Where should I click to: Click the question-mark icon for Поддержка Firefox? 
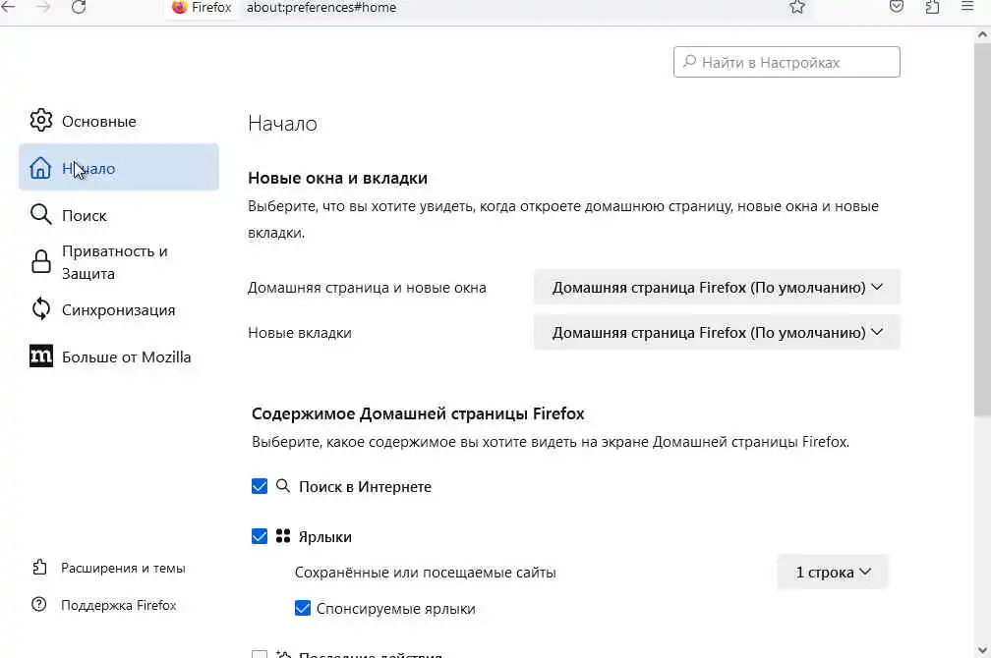coord(39,604)
